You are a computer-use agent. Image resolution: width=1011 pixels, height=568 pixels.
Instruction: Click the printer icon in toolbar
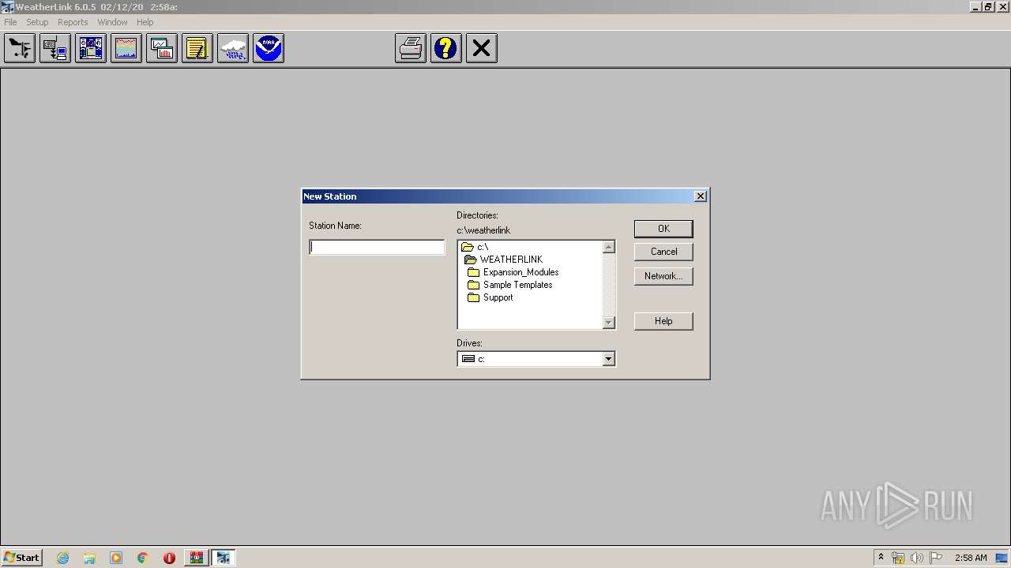pos(411,48)
